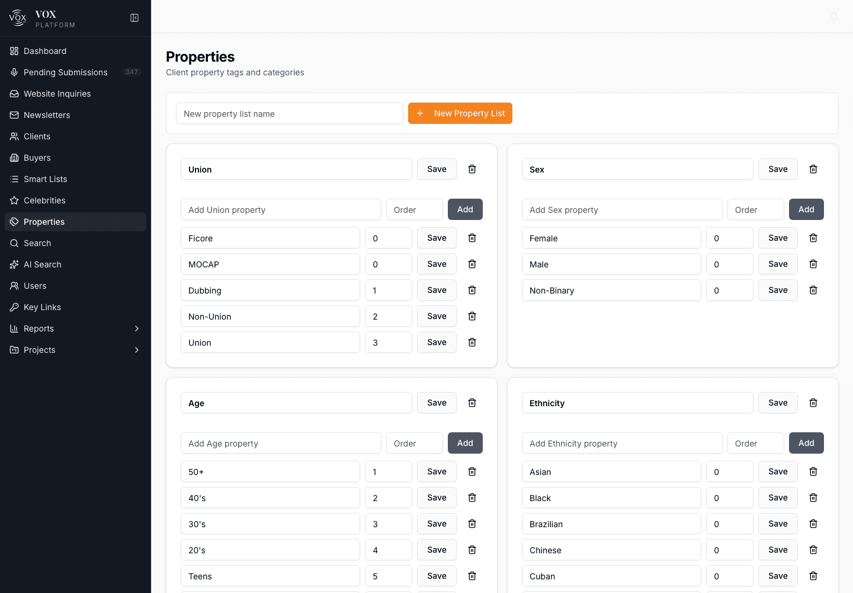Edit the Teens order value field
853x593 pixels.
[x=389, y=576]
